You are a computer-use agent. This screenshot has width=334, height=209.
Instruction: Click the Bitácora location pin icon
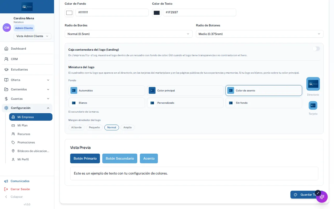(13, 151)
